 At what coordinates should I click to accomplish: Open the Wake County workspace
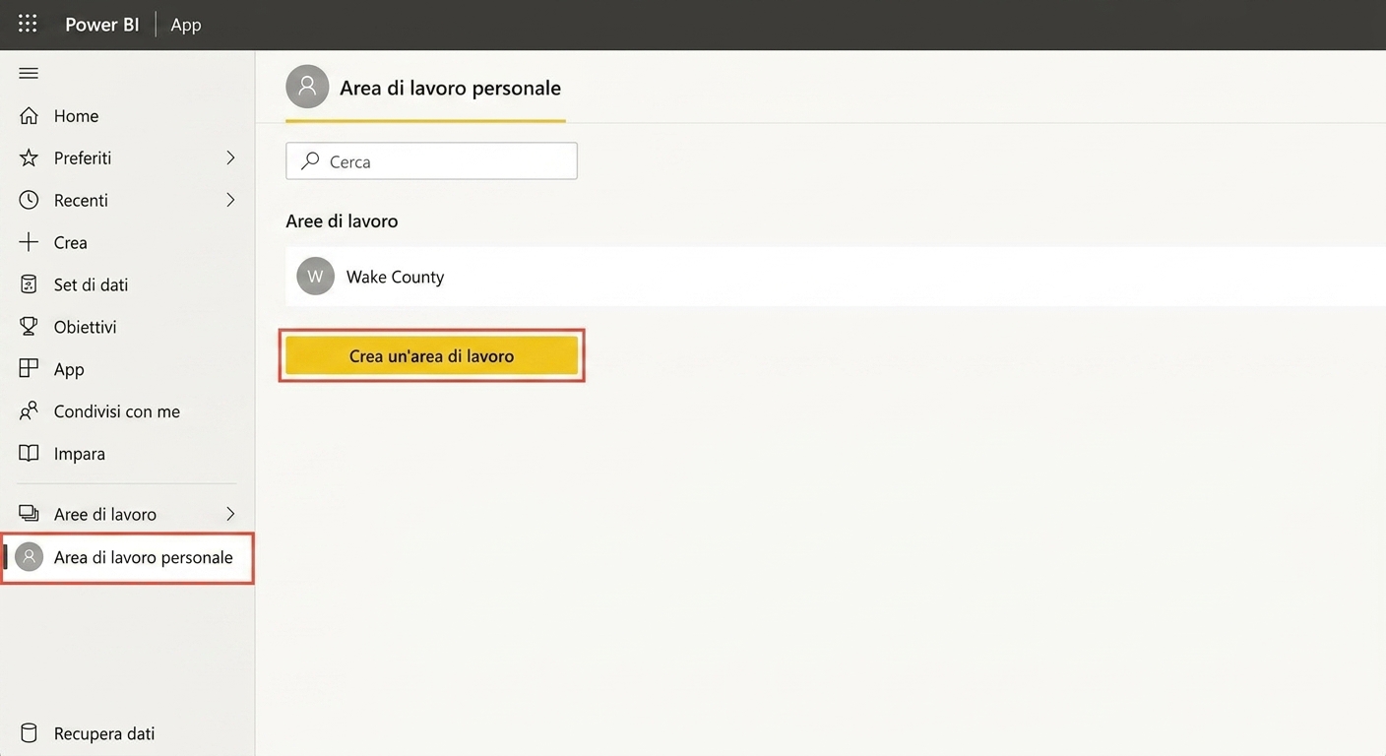pyautogui.click(x=836, y=277)
